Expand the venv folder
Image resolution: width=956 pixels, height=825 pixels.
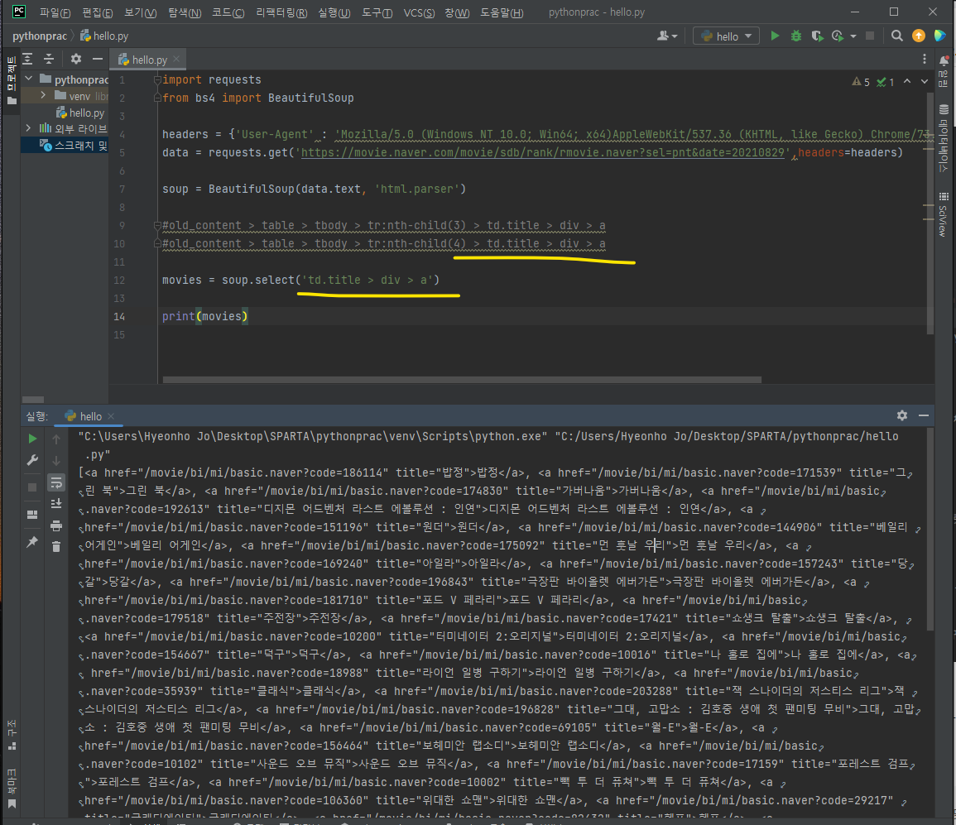point(43,95)
